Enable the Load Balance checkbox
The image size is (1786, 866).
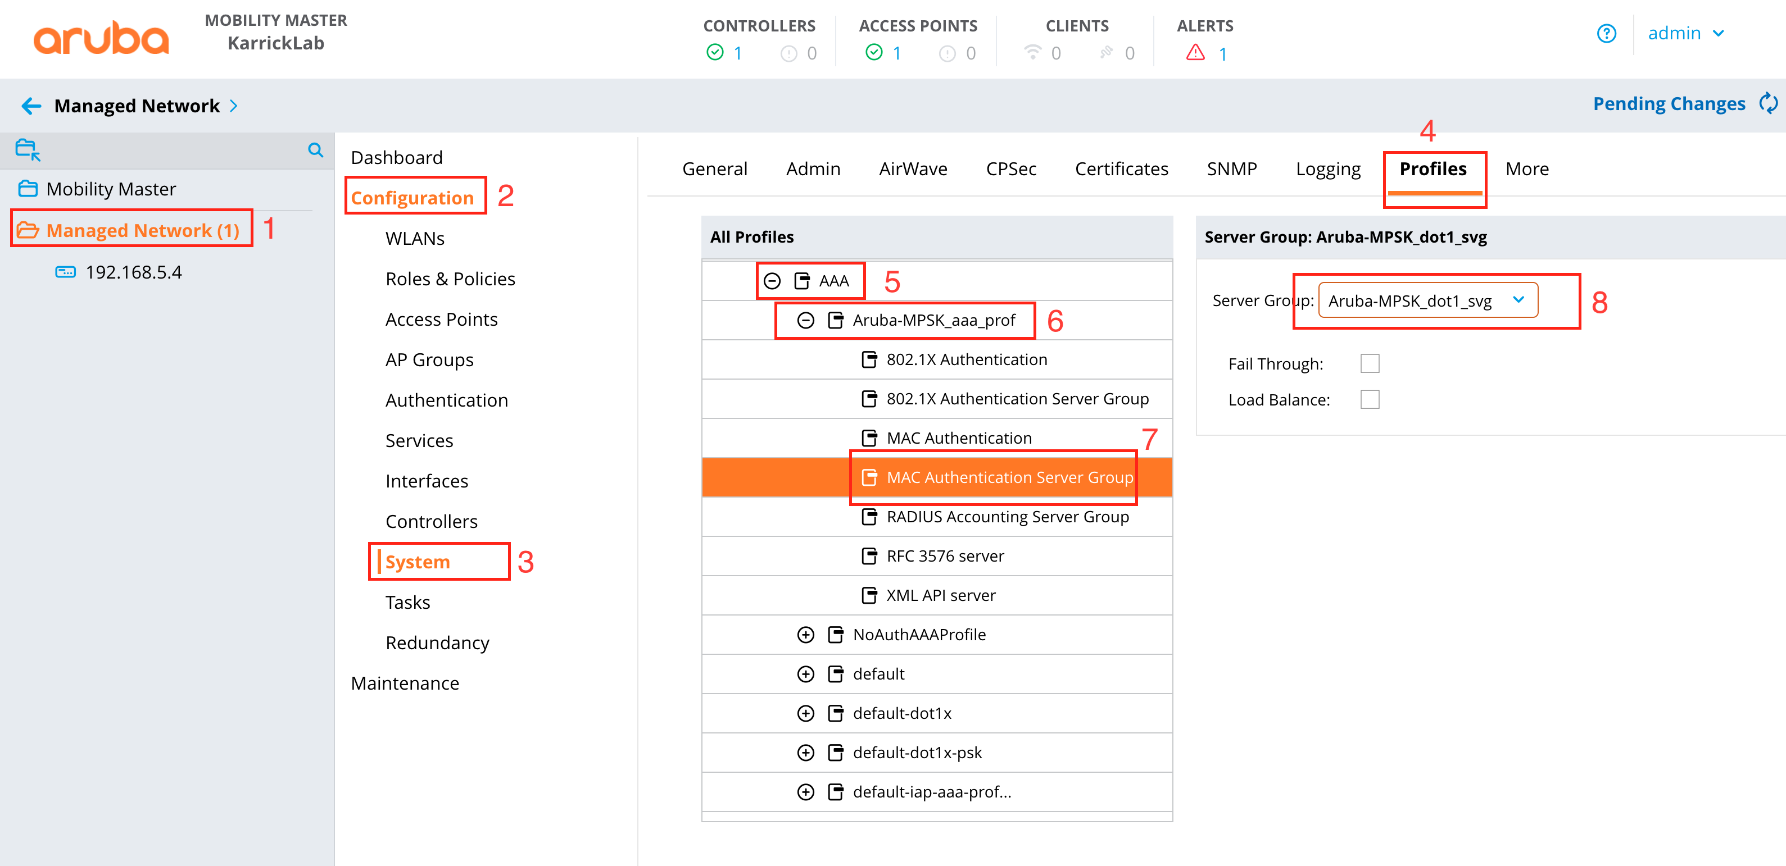[x=1370, y=400]
